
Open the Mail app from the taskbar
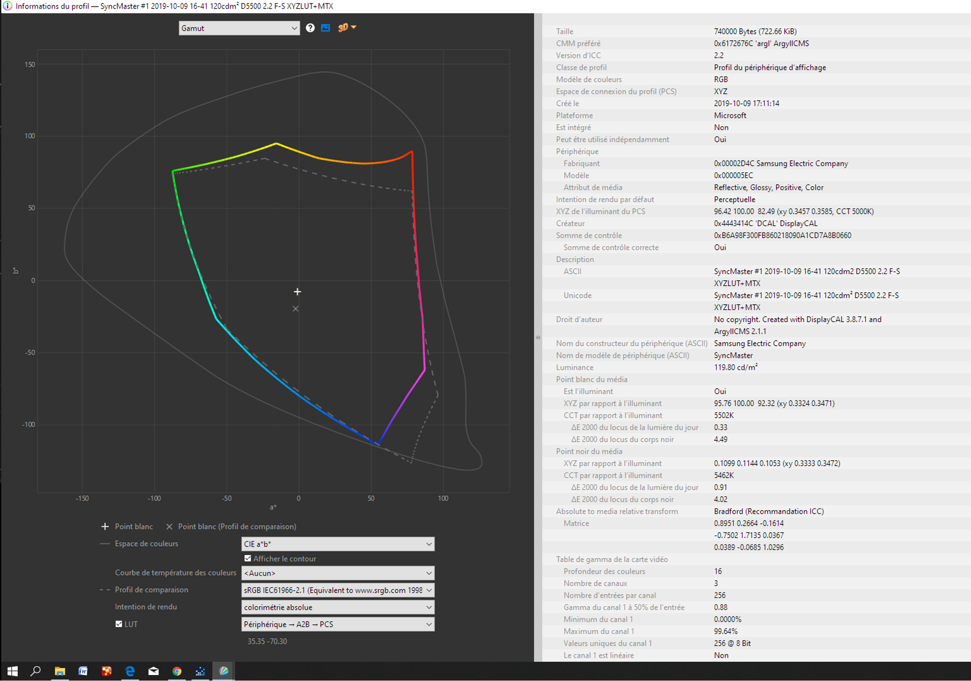(154, 671)
